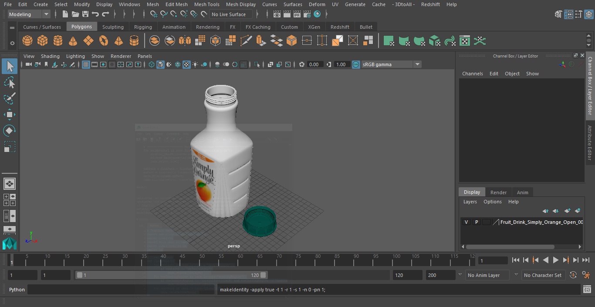595x307 pixels.
Task: Click the Python command line label
Action: coord(17,290)
